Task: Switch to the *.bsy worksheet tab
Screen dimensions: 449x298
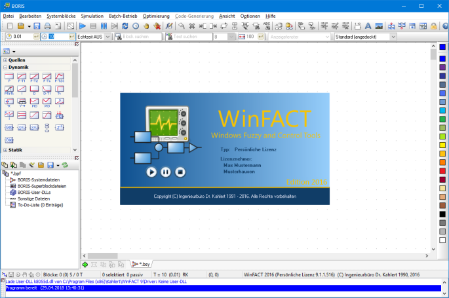Action: (x=142, y=264)
